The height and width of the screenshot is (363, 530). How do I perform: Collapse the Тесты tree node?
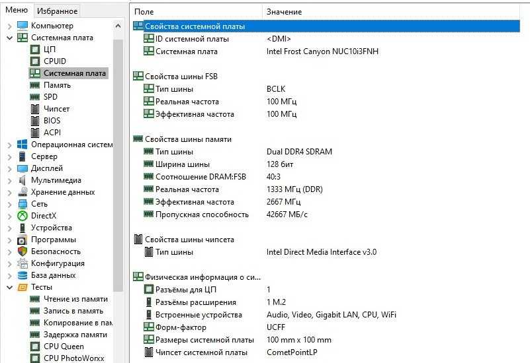click(x=10, y=287)
